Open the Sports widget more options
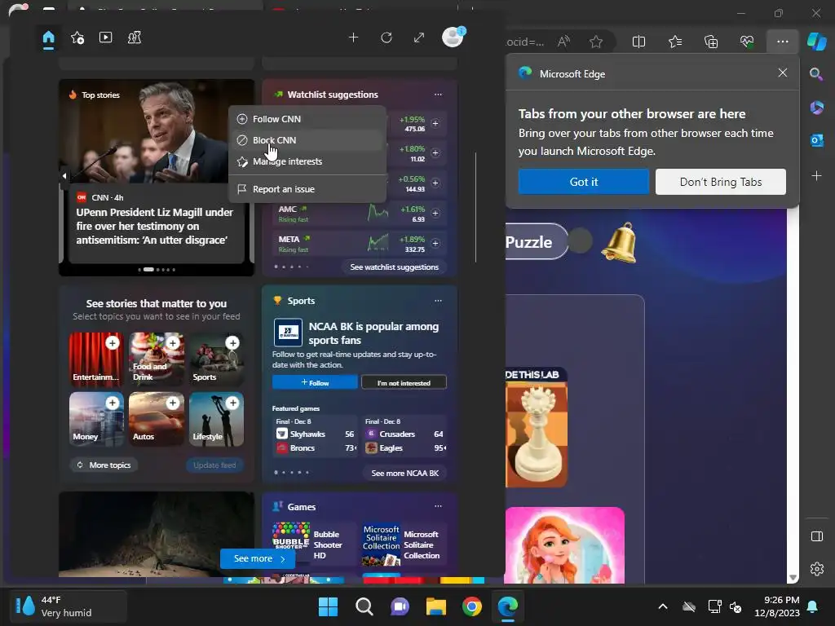835x626 pixels. [438, 301]
